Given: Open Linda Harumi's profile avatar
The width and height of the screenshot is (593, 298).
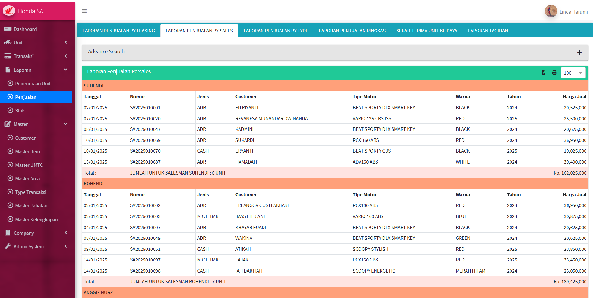Looking at the screenshot, I should [x=551, y=11].
